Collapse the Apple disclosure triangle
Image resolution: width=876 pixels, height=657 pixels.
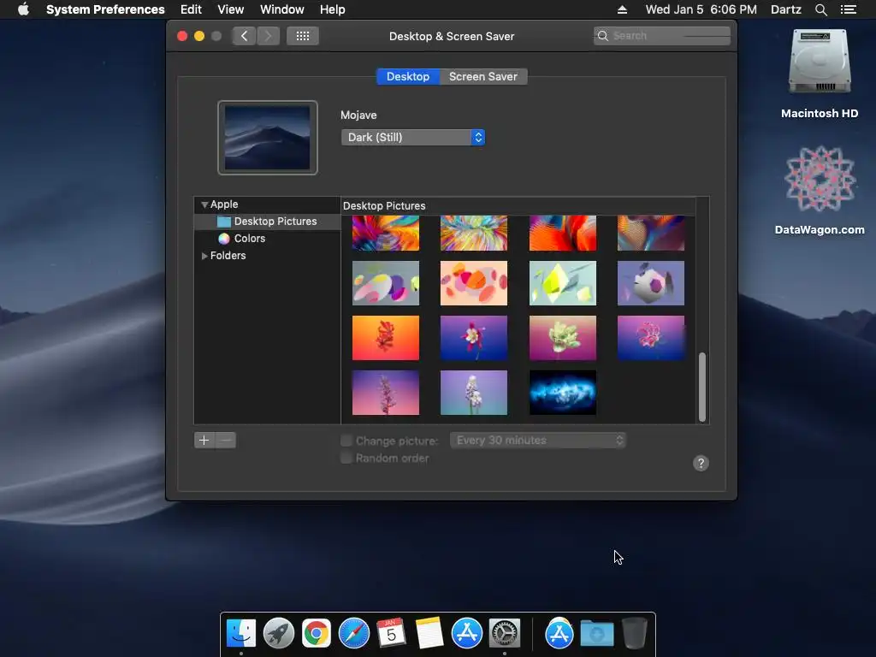tap(204, 204)
